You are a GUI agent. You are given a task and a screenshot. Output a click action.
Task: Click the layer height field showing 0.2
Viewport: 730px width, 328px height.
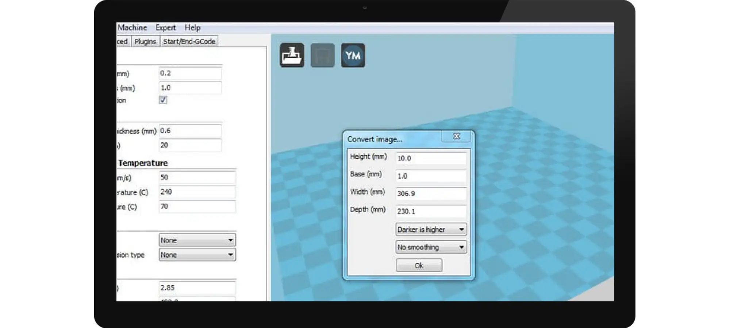(190, 73)
